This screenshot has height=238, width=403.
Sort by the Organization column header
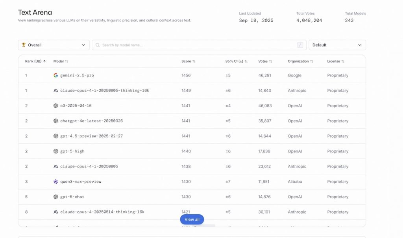pos(300,61)
